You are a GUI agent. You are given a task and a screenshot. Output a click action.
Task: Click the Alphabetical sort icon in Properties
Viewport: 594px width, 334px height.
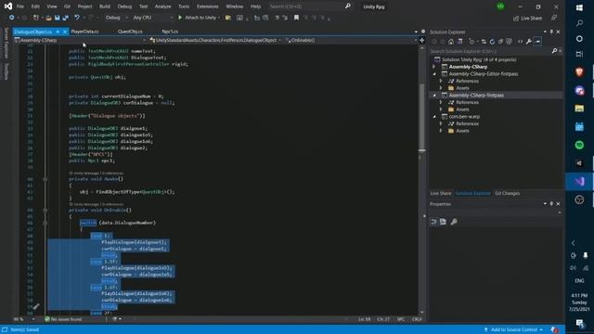coord(444,222)
